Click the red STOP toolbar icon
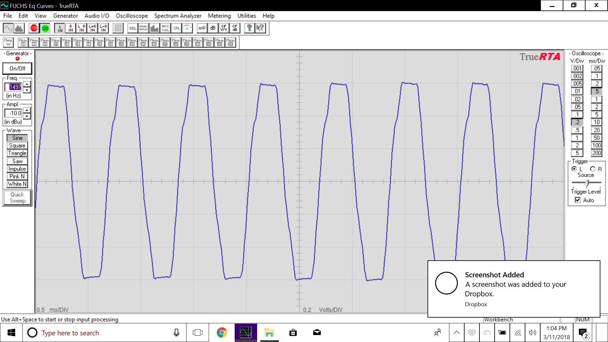Screen dimensions: 608x342 tap(34, 28)
